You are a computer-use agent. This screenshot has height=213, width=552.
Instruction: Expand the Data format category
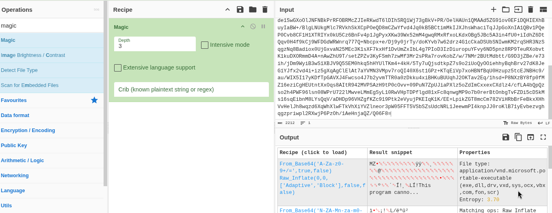pyautogui.click(x=52, y=115)
